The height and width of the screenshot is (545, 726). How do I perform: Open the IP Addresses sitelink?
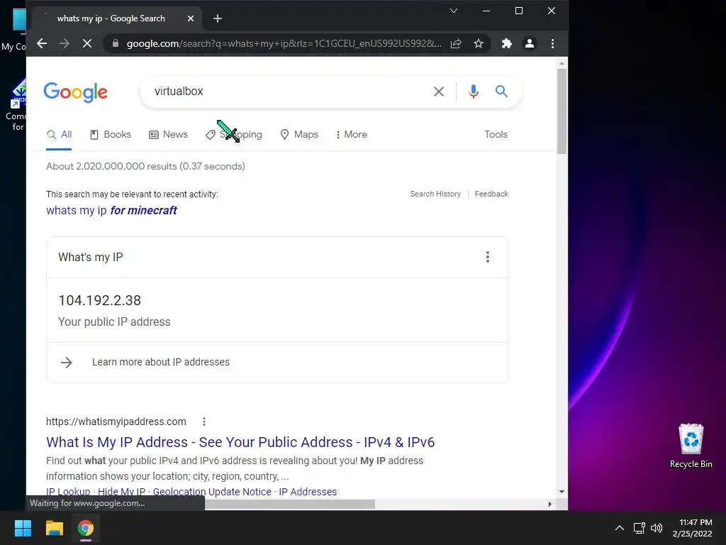308,492
